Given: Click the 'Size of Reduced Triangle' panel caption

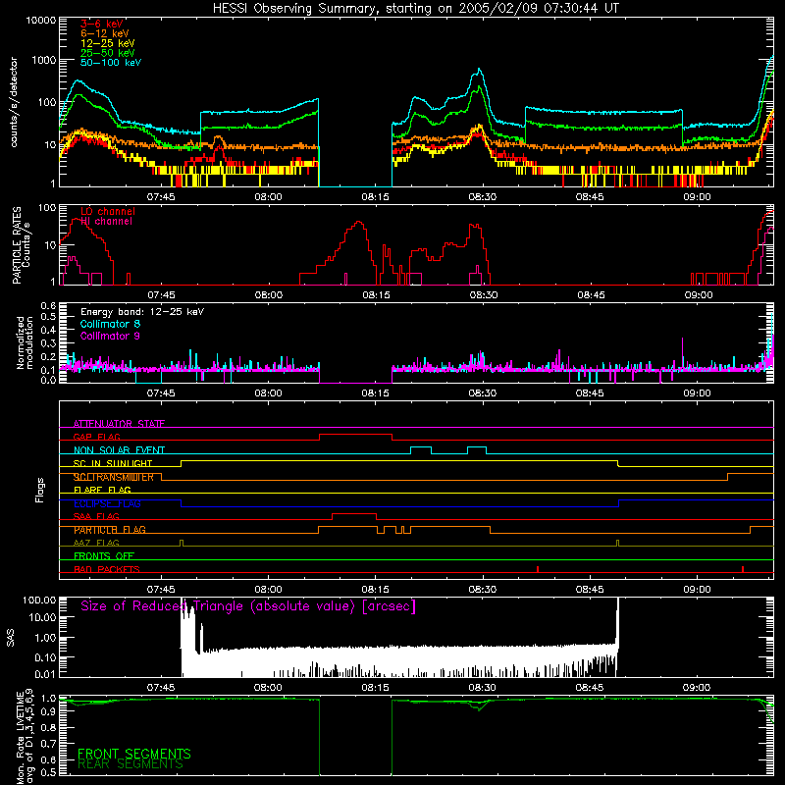Looking at the screenshot, I should pos(248,606).
